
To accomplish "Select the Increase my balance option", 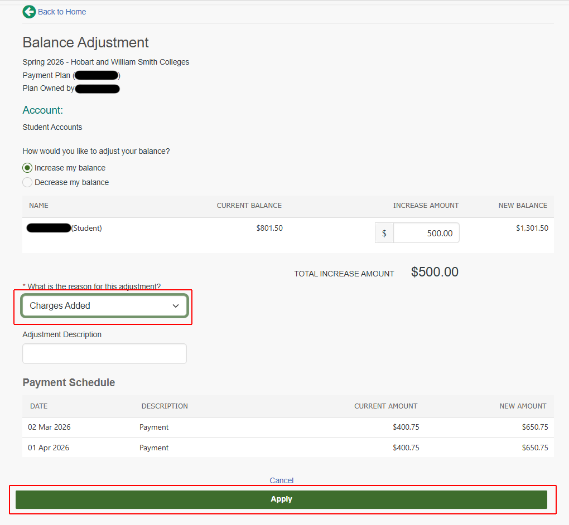I will tap(27, 168).
